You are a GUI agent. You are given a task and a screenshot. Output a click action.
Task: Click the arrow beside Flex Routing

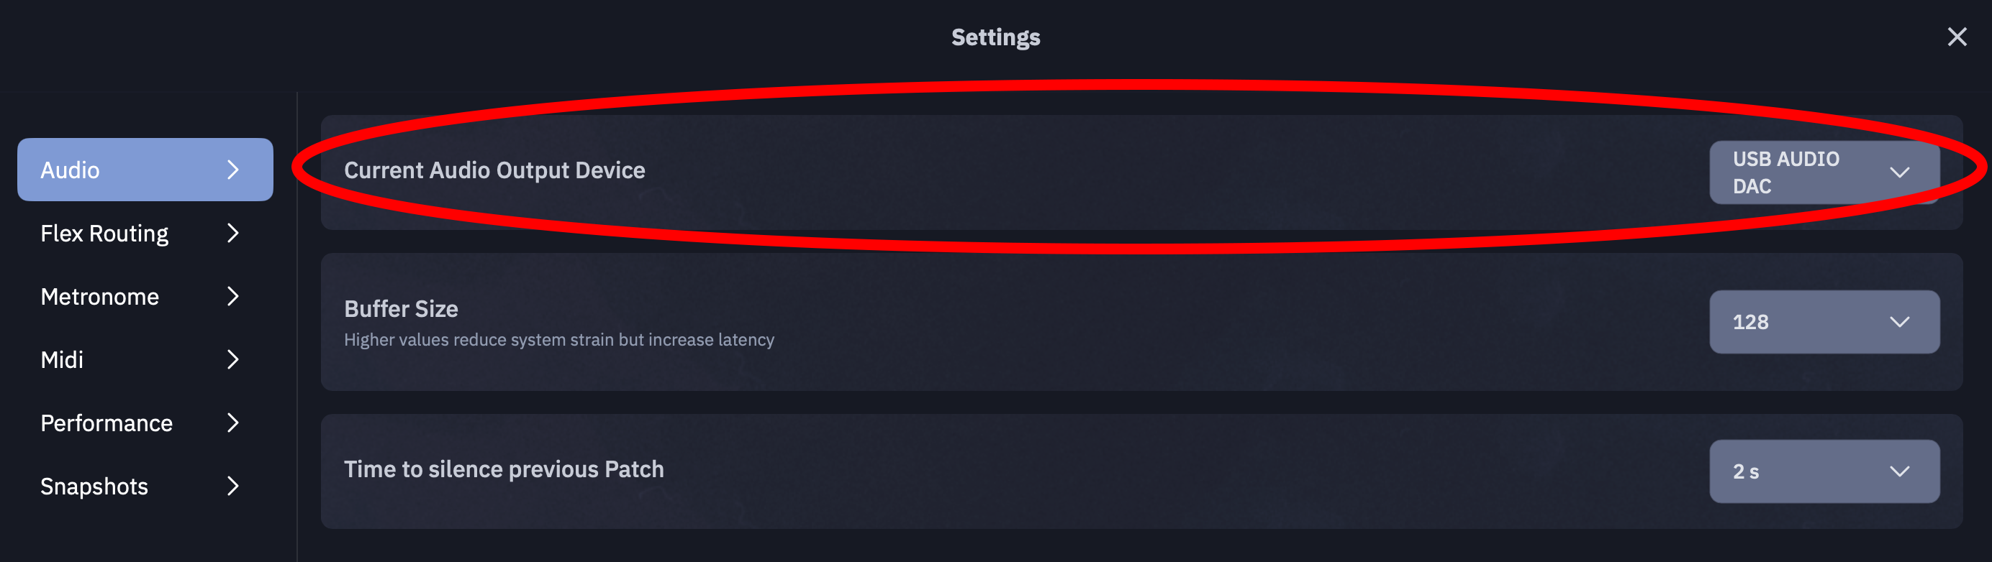(232, 233)
